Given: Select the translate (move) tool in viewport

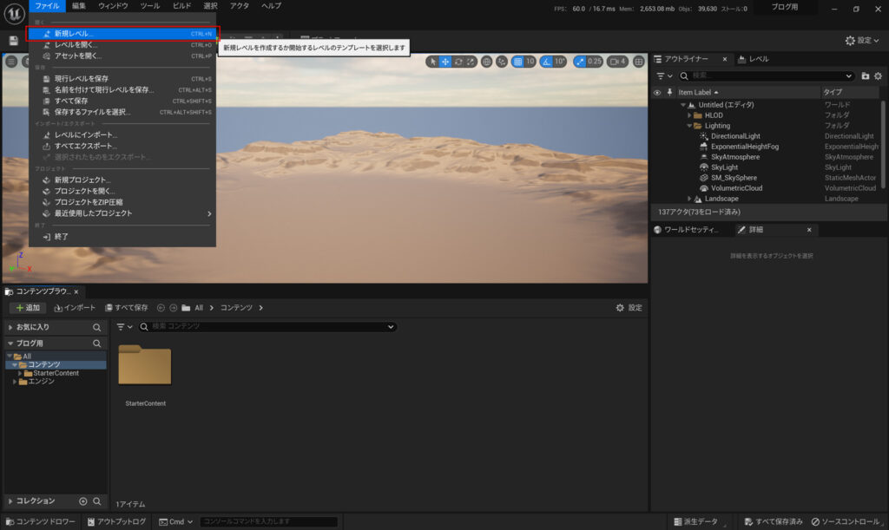Looking at the screenshot, I should 445,62.
